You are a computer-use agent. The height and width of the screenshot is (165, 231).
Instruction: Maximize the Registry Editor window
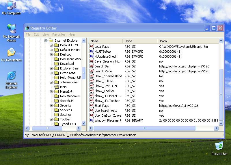(214, 28)
